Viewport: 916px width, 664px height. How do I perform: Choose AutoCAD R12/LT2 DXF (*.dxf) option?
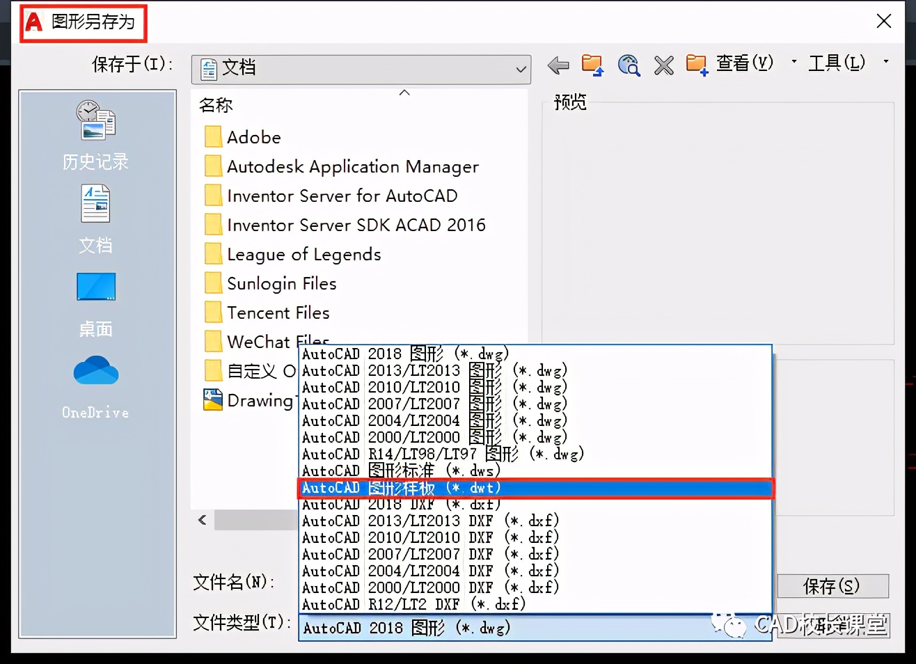pos(535,604)
